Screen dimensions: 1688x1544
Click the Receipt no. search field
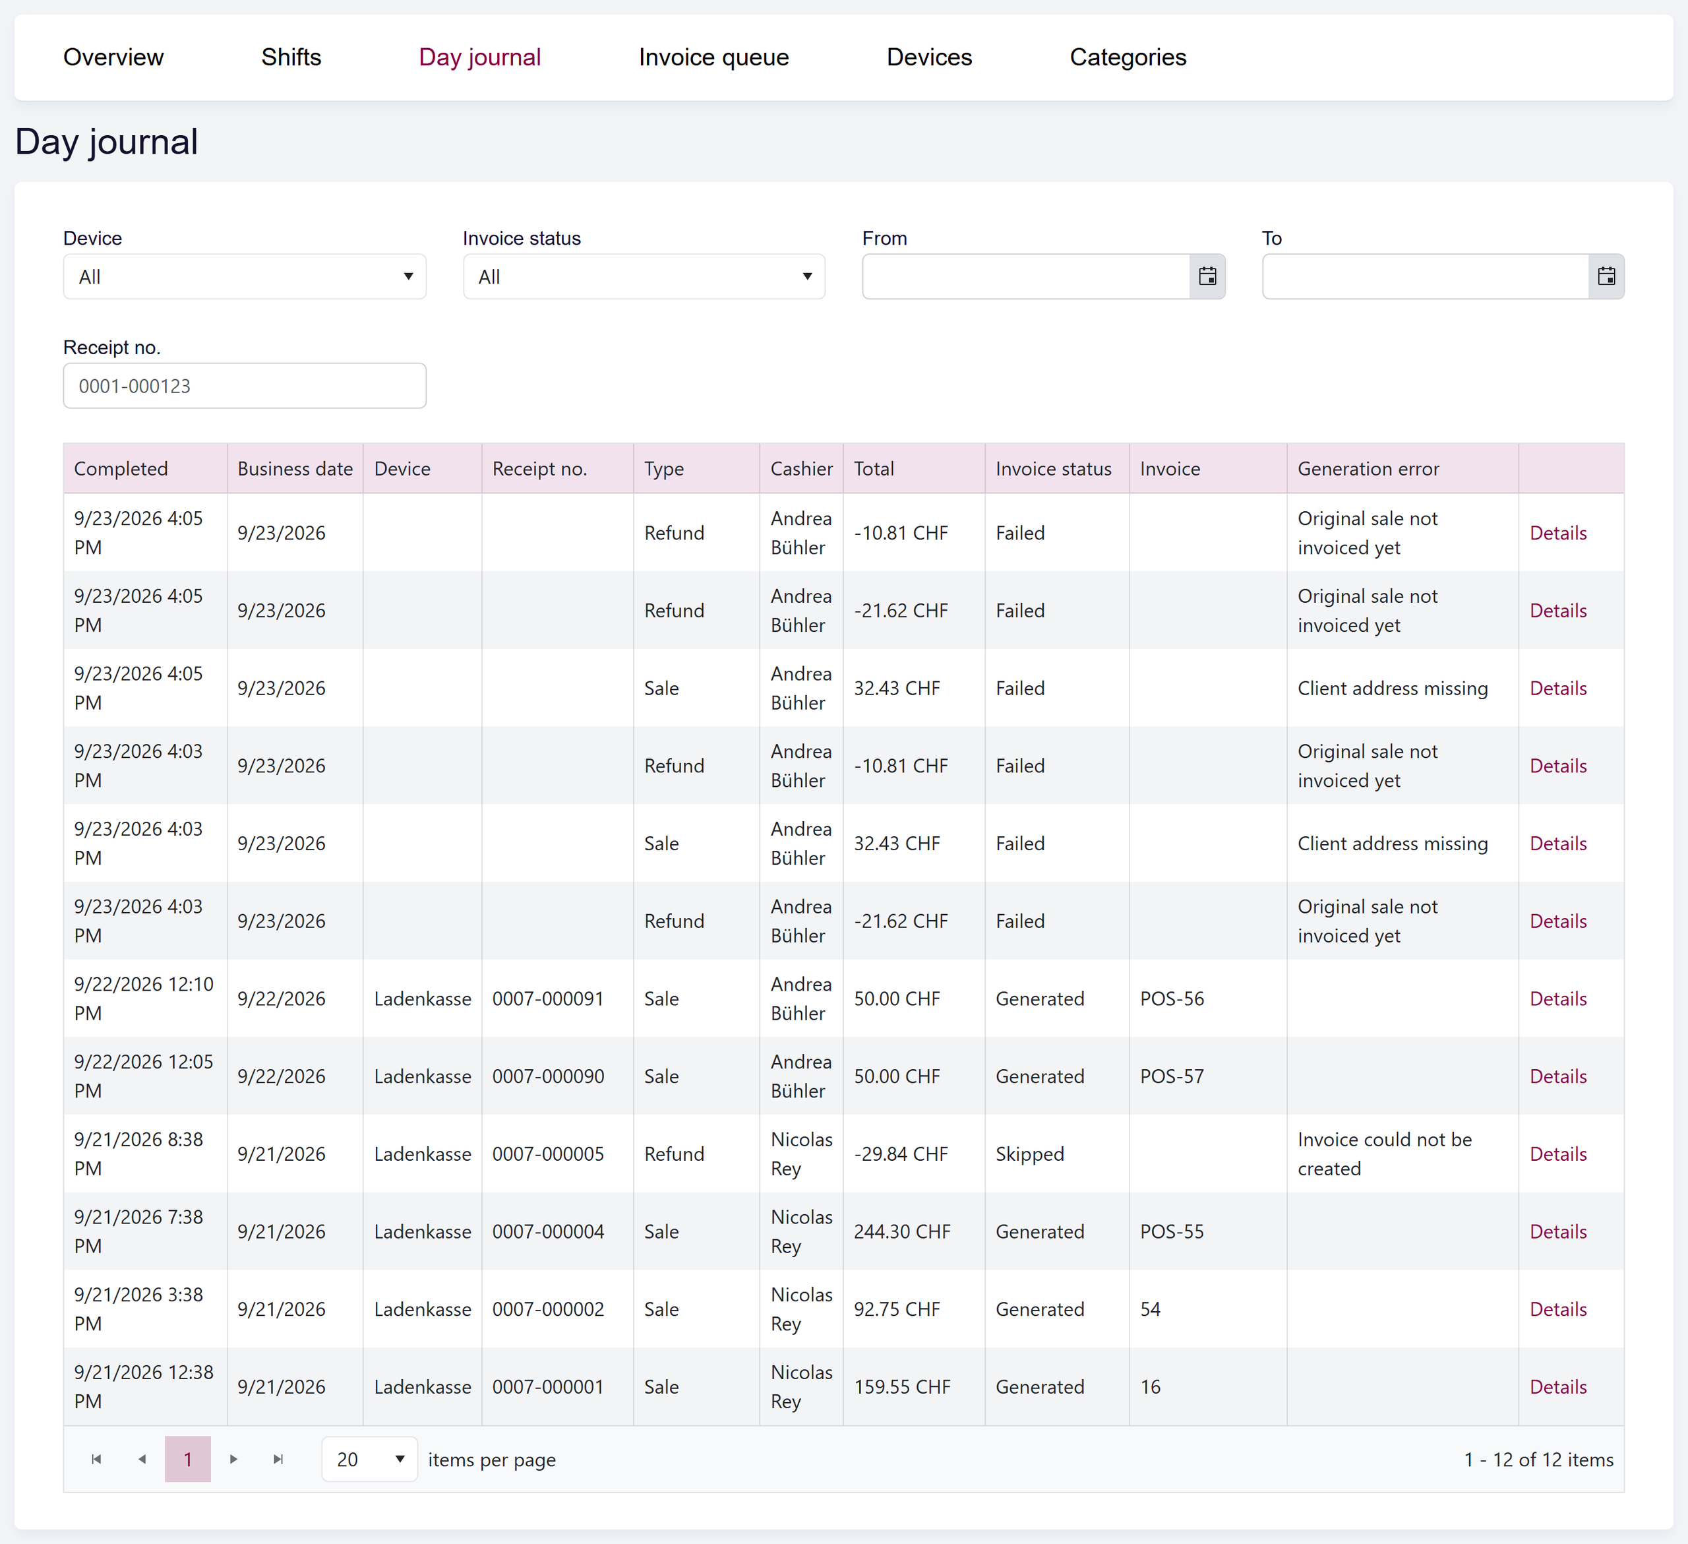[x=245, y=386]
